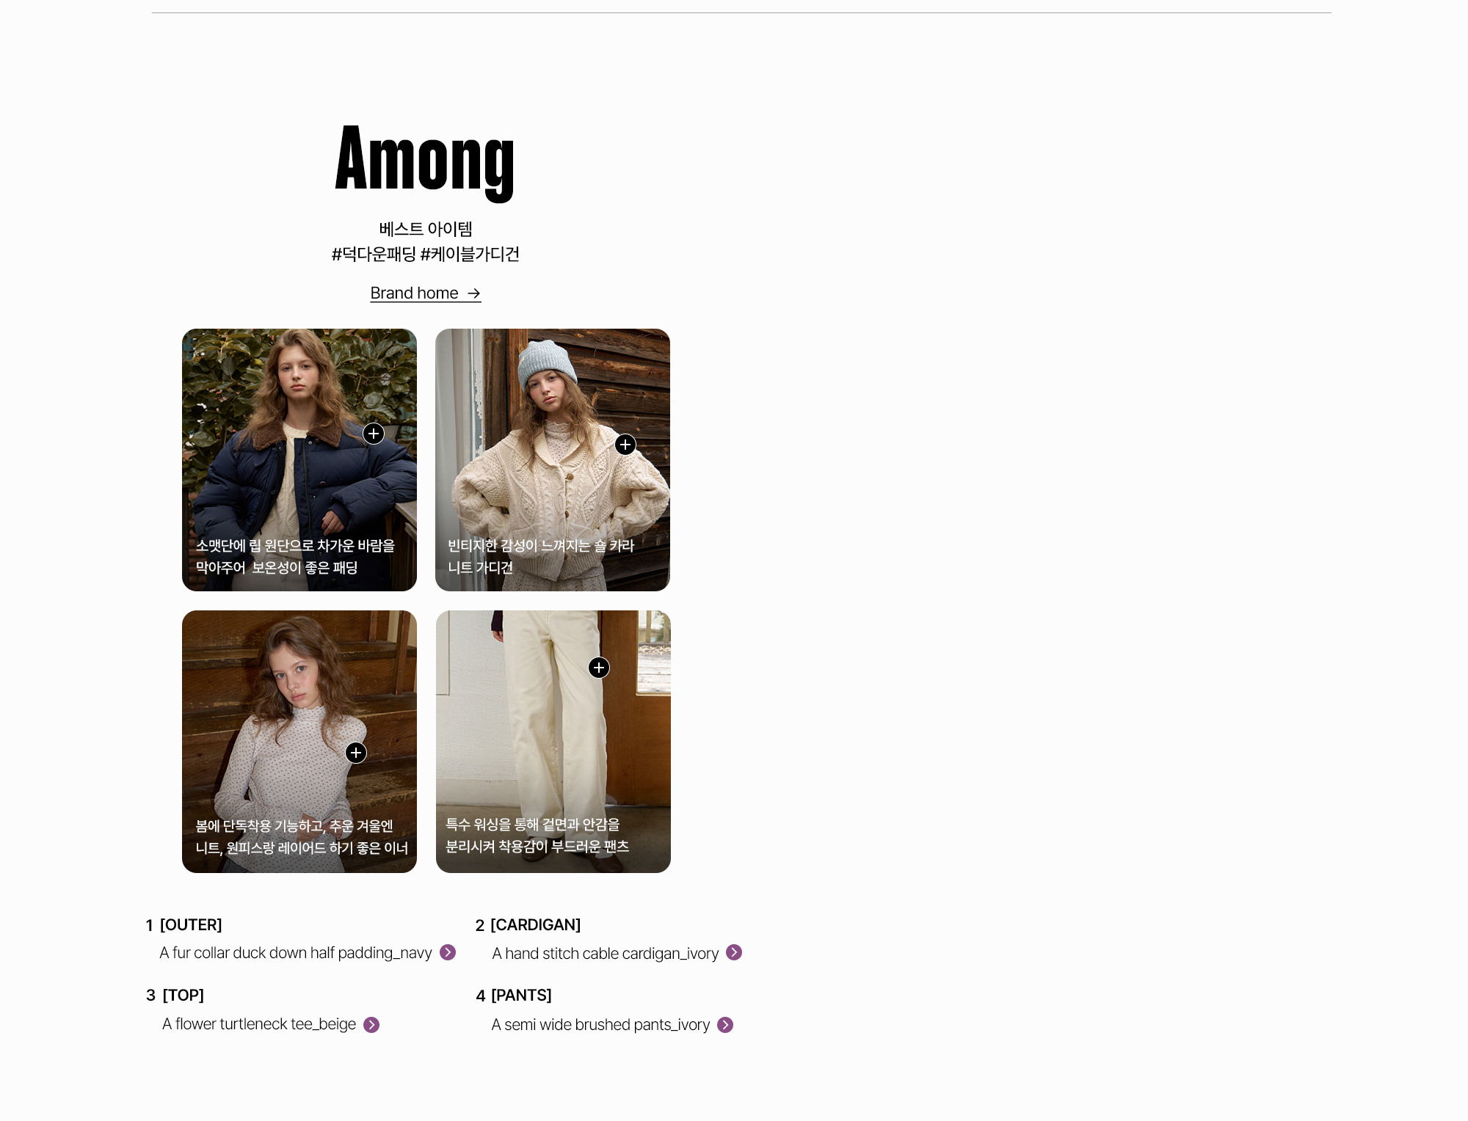The width and height of the screenshot is (1468, 1121).
Task: Open A hand stitch cable cardigan_ivory link
Action: (605, 954)
